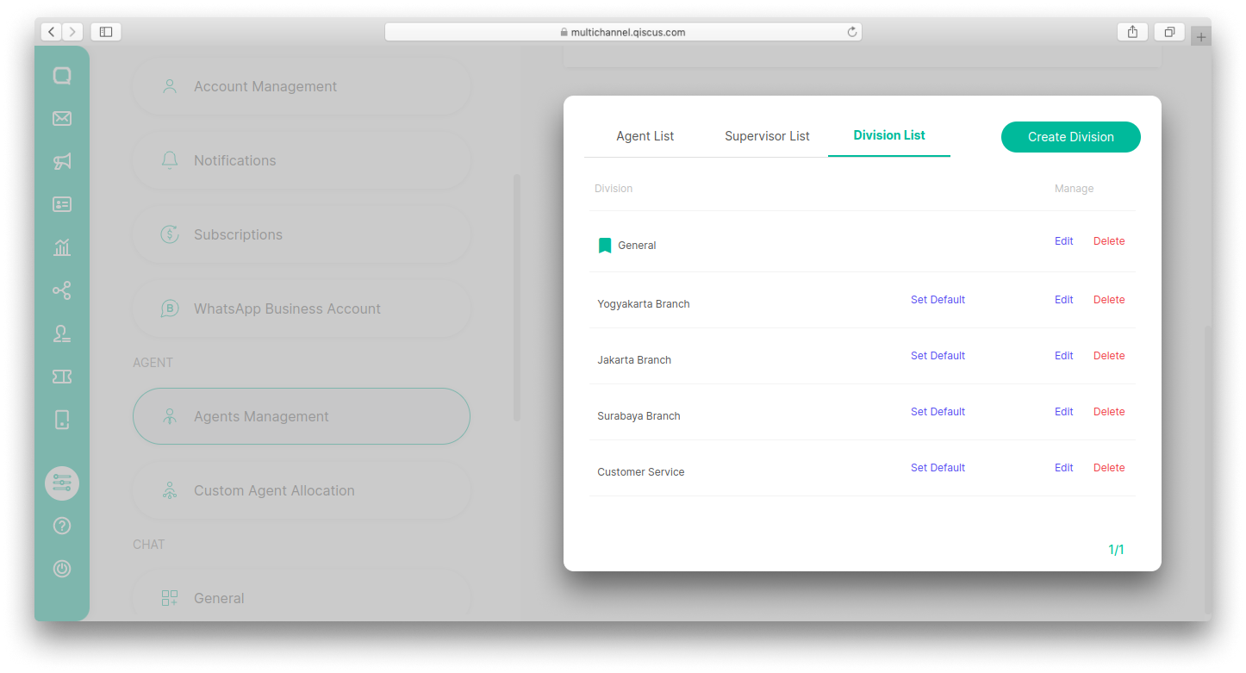Open the stamp-shaped icon in sidebar

62,333
